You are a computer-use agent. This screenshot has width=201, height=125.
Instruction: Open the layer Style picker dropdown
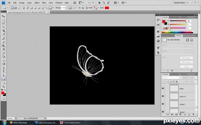[x=98, y=8]
